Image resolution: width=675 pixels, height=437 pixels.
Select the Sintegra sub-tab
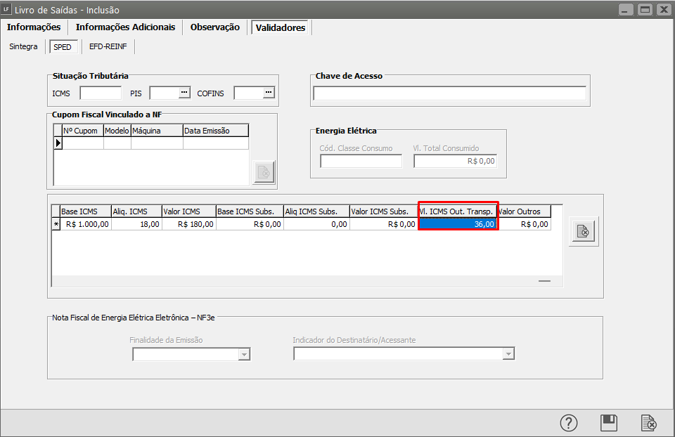24,47
